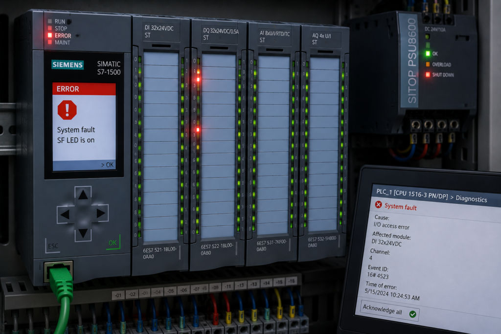Click the 'SIMATIC S7-1500' label
The height and width of the screenshot is (334, 501).
coord(109,68)
